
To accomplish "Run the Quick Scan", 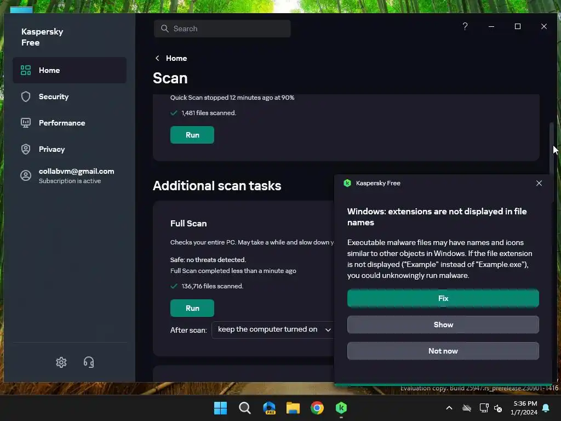I will pos(192,135).
